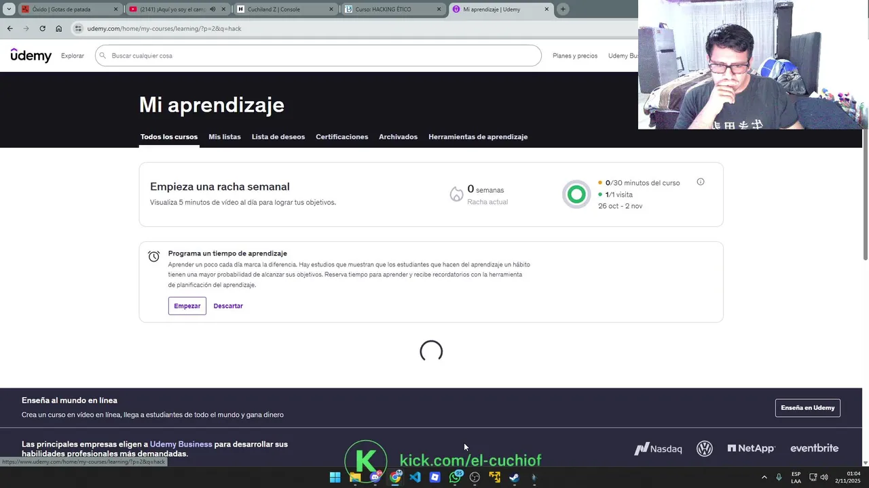Click the browser back arrow

pos(10,28)
